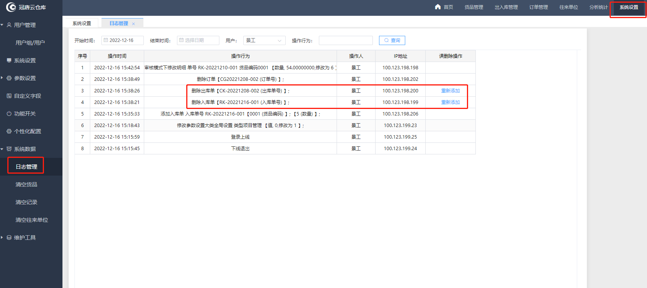Click the user icon beside 用户管理
The width and height of the screenshot is (647, 288).
[x=9, y=25]
